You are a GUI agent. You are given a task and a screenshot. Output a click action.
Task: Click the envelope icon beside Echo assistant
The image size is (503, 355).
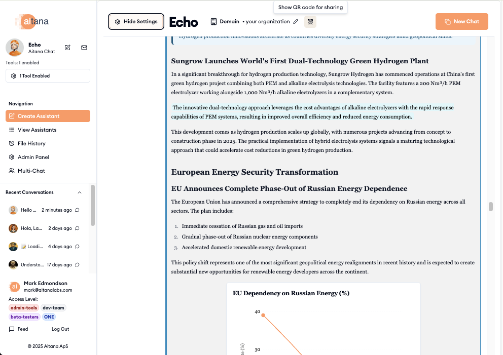(84, 48)
